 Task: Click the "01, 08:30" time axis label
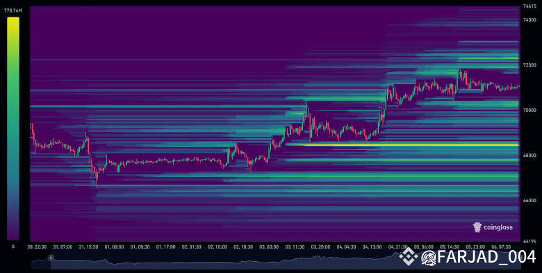(x=140, y=247)
